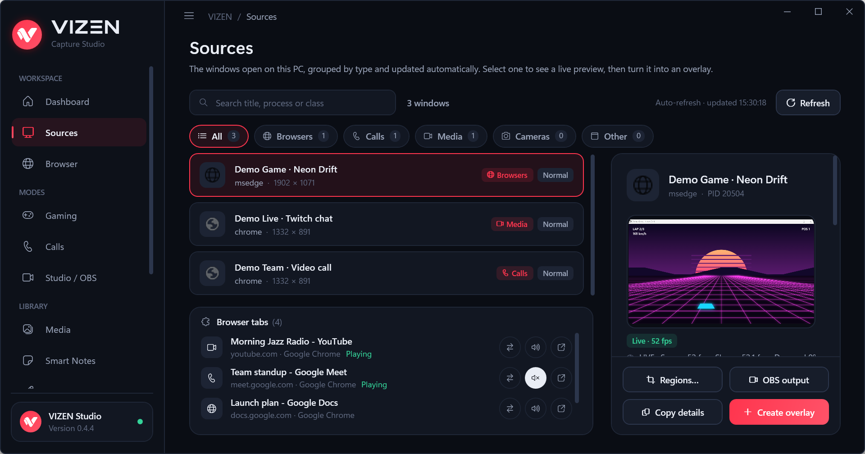Open Gaming mode in sidebar

(79, 216)
